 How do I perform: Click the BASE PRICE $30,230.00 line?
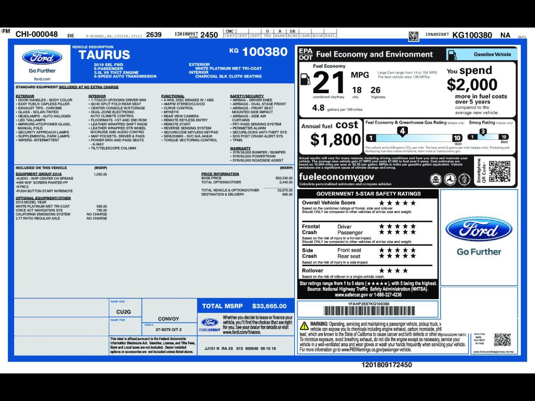pyautogui.click(x=247, y=178)
